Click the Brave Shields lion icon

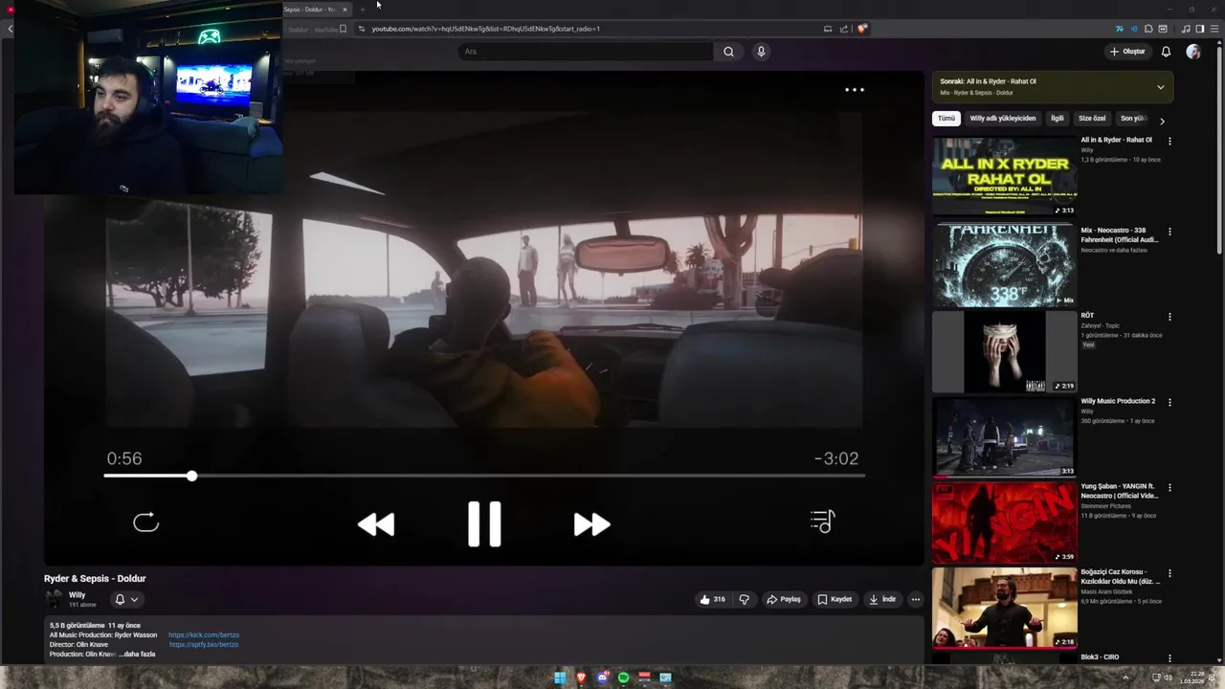(x=862, y=29)
